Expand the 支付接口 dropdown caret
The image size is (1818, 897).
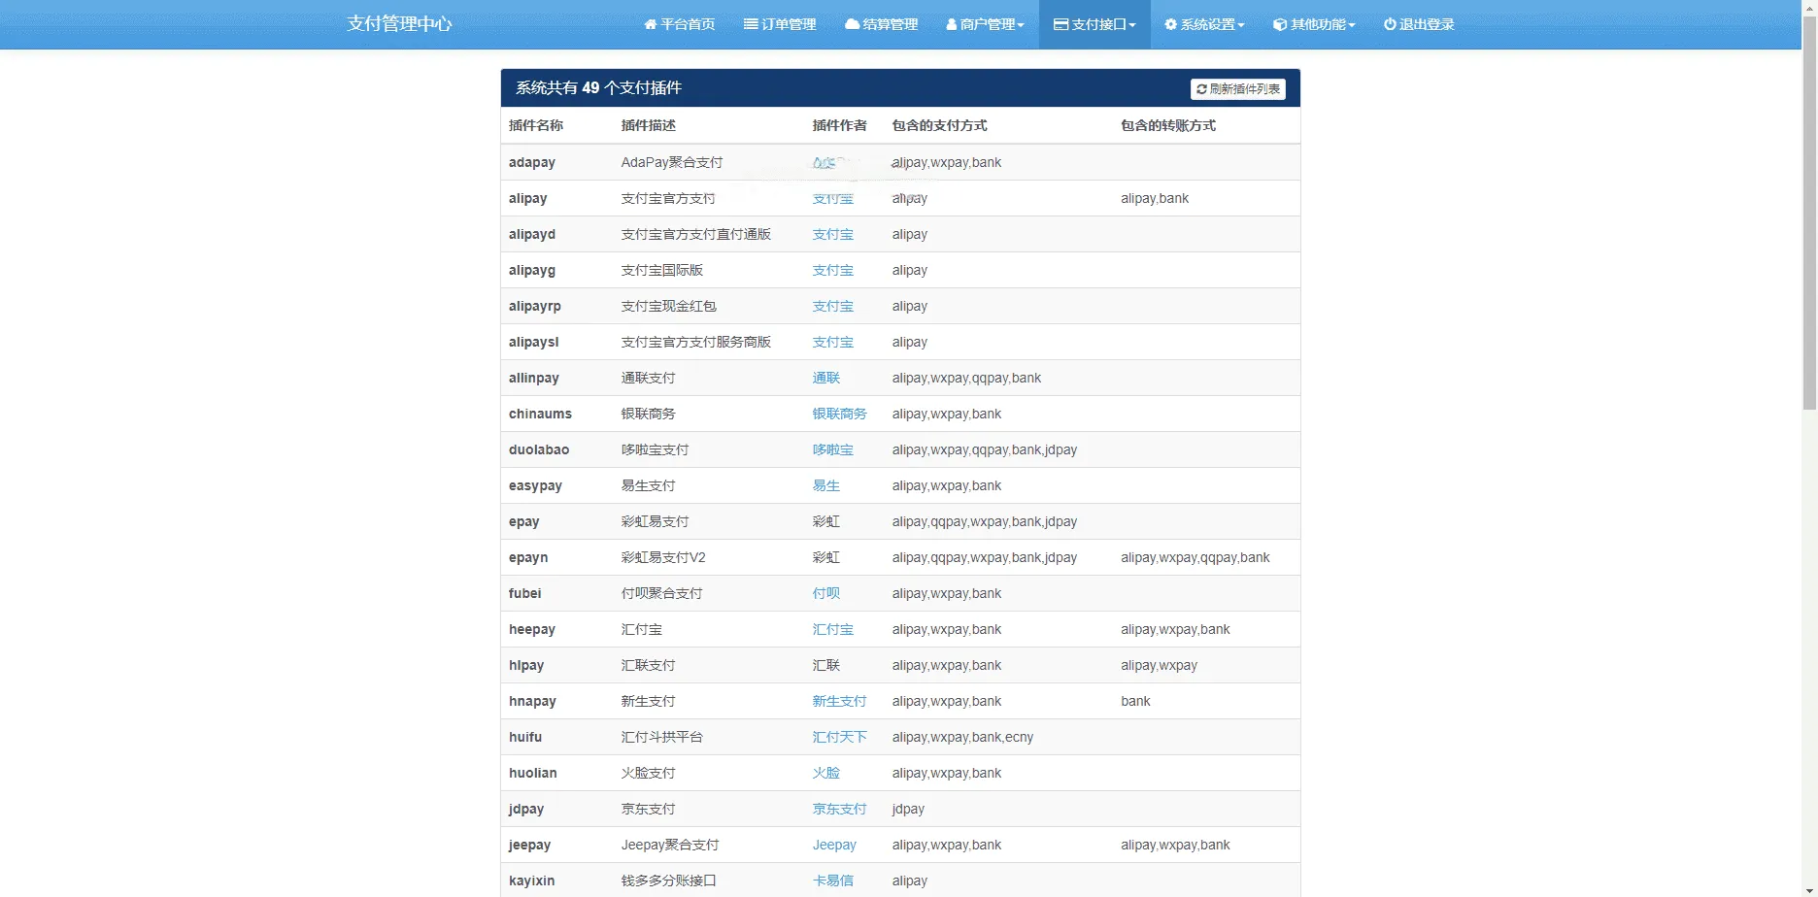1132,25
